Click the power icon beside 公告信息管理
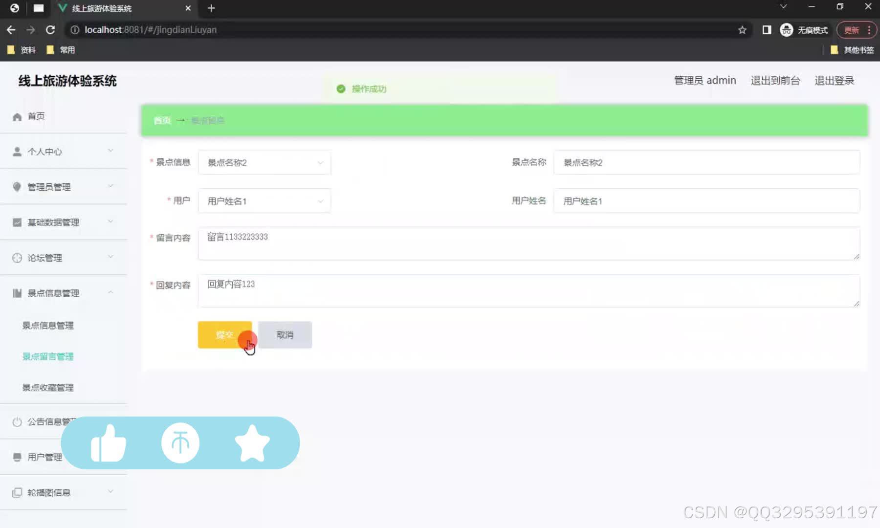This screenshot has height=528, width=880. click(x=17, y=421)
